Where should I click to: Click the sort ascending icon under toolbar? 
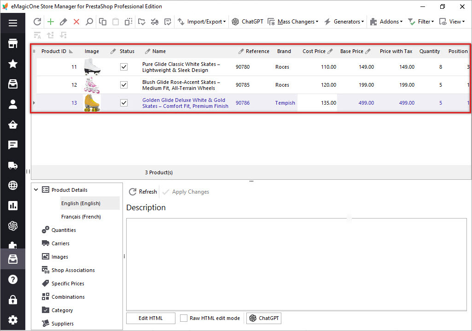pyautogui.click(x=50, y=35)
